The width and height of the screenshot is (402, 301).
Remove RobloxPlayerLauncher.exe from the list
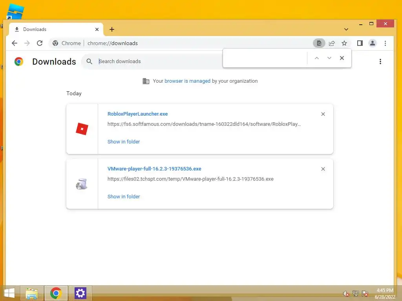click(x=323, y=114)
